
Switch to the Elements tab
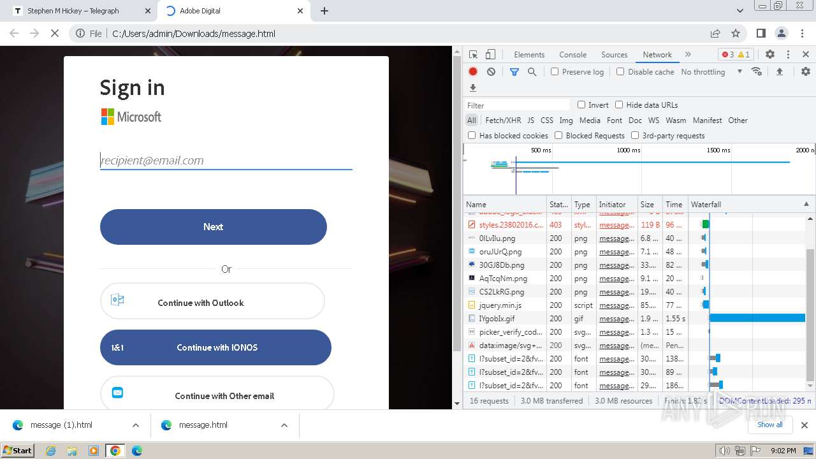[529, 55]
